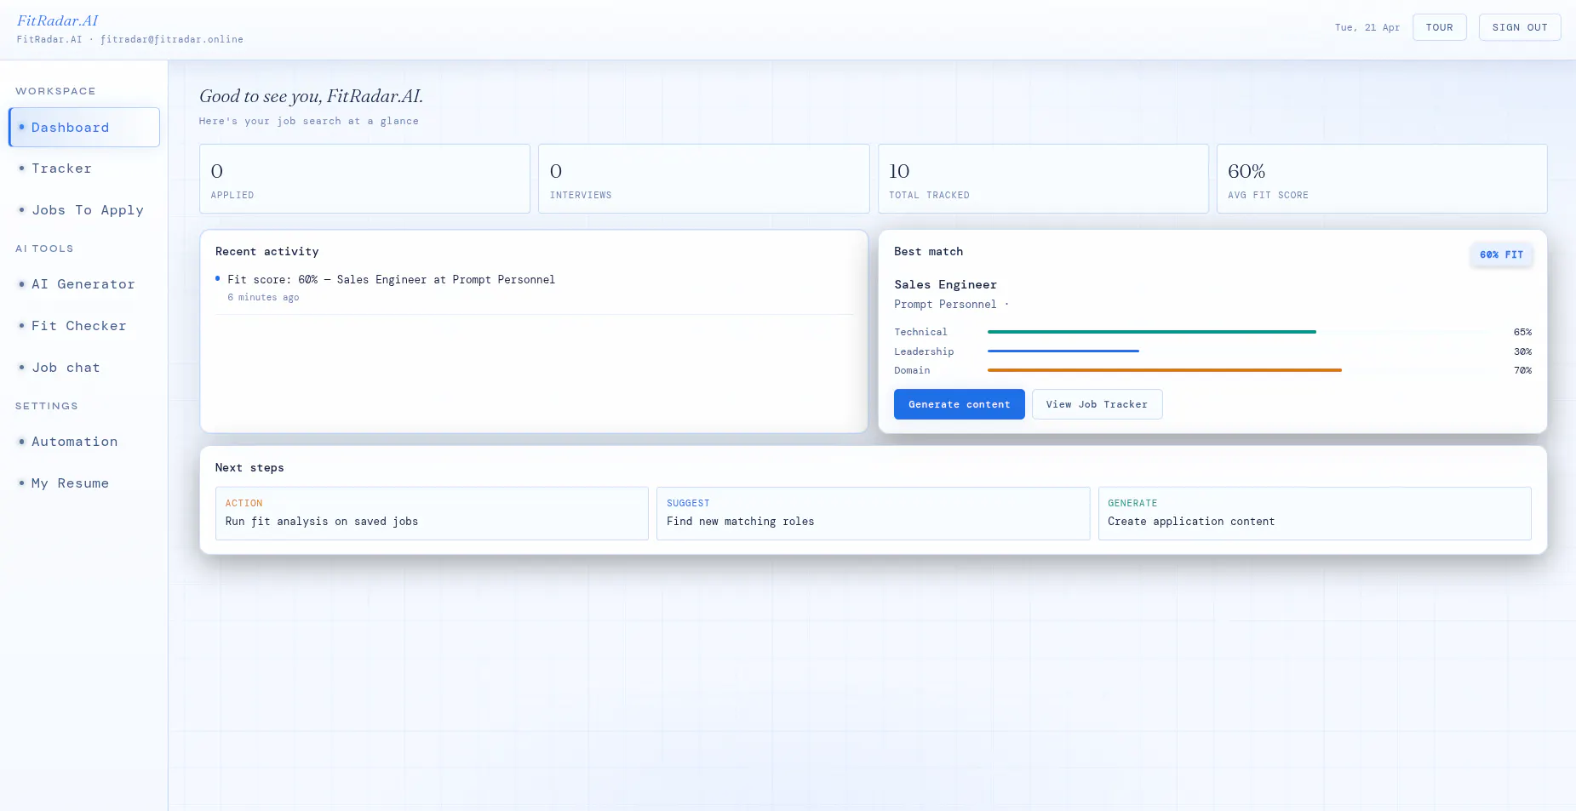Choose Run fit analysis on saved jobs

coord(432,513)
